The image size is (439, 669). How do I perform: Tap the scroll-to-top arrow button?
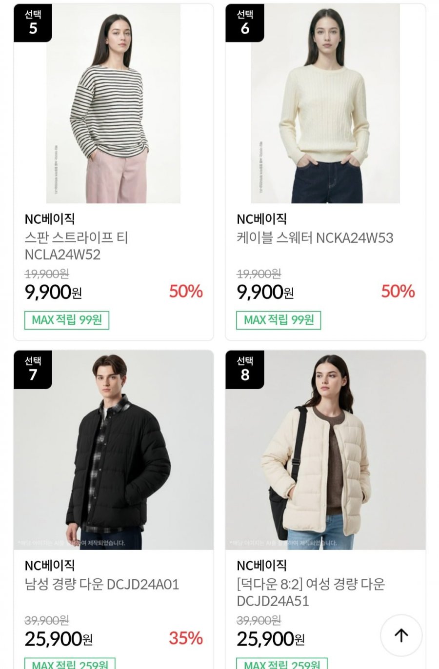(401, 635)
